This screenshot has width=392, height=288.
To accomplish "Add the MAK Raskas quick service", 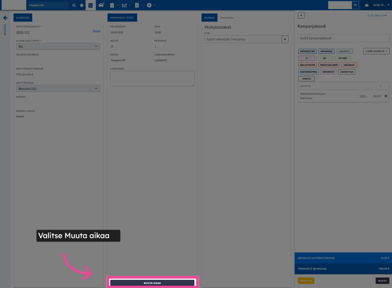I will tap(326, 51).
